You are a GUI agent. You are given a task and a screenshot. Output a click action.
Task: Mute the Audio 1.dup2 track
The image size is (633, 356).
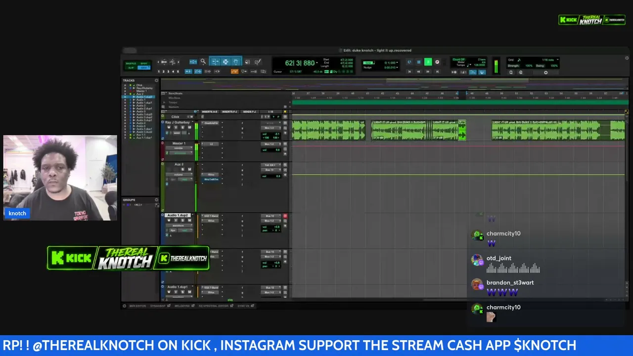click(x=189, y=221)
